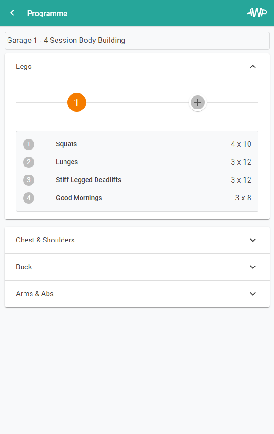Click number 2 badge beside Lunges

point(29,162)
